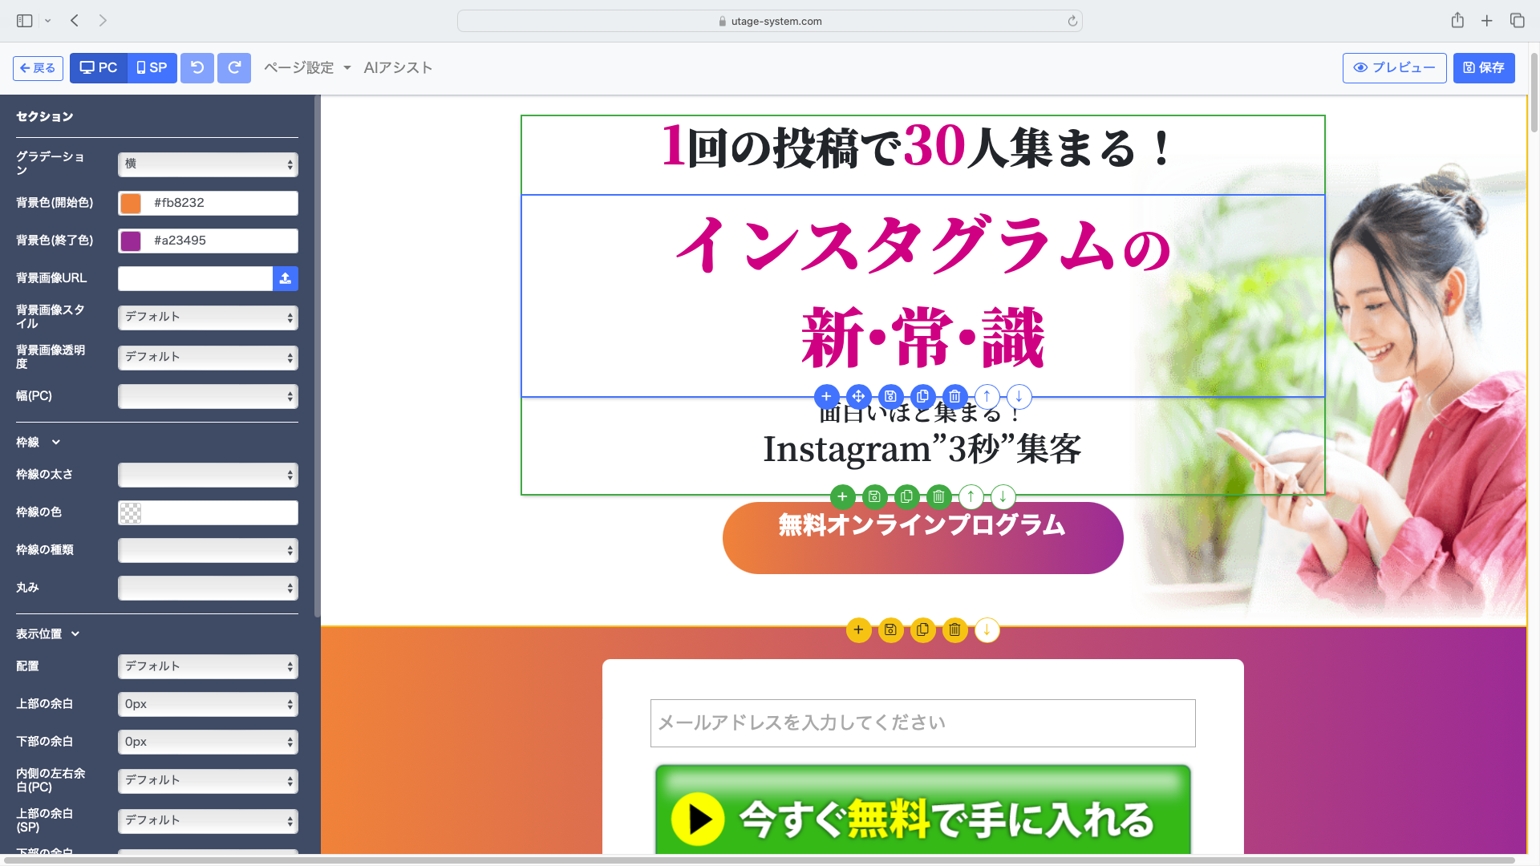The width and height of the screenshot is (1540, 866).
Task: Click the orange 背景色(開始色) color swatch
Action: click(131, 203)
